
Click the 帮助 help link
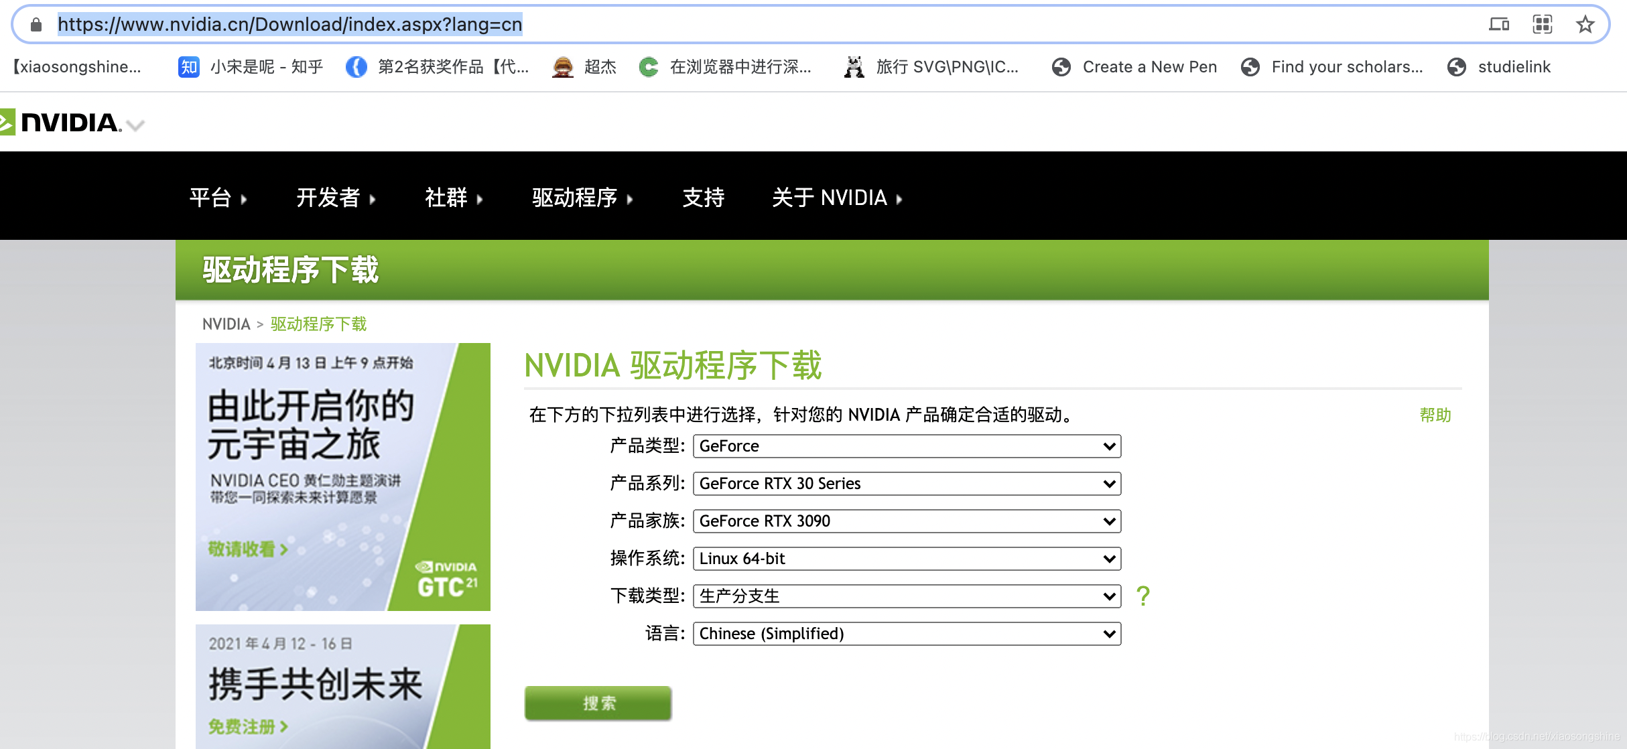[1437, 415]
